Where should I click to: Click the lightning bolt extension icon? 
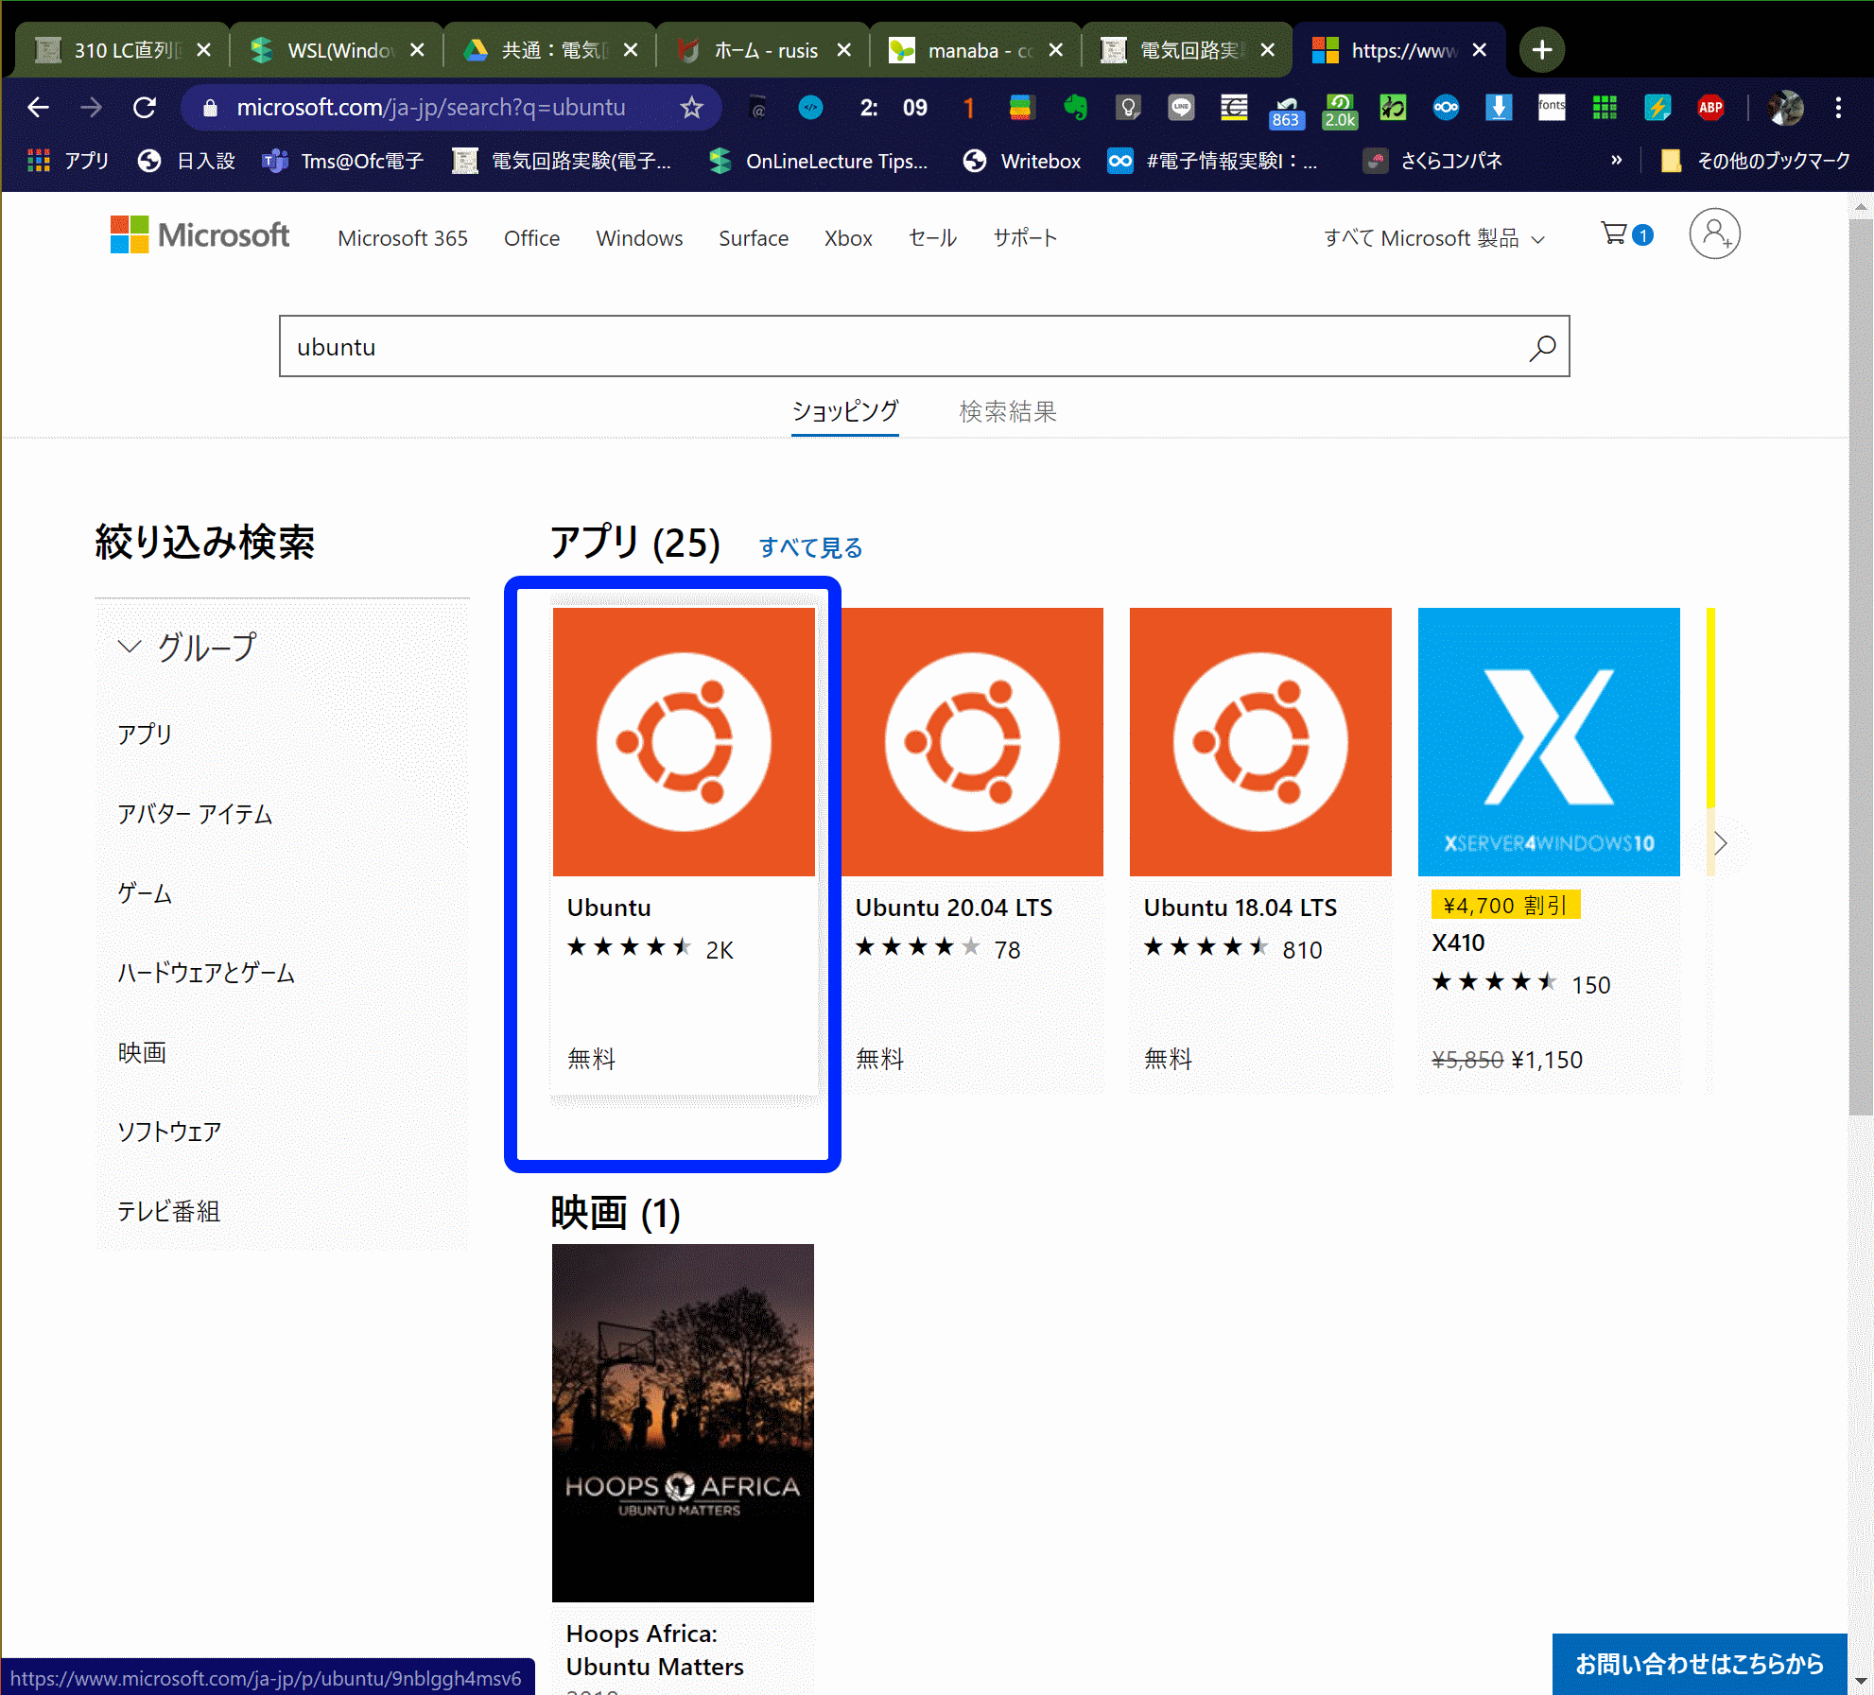(x=1657, y=108)
